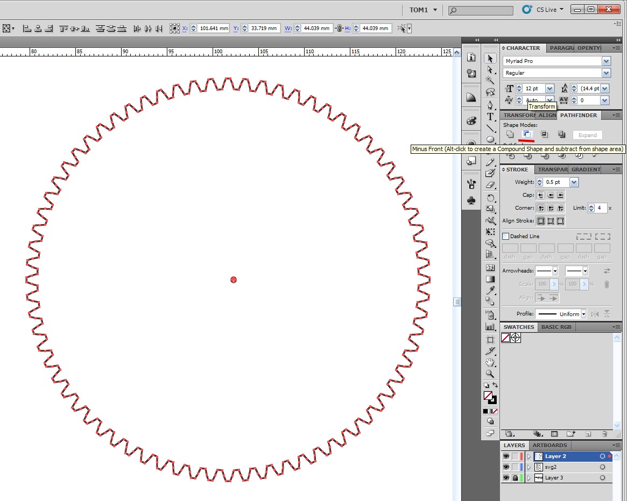Swap fill and stroke colors
627x501 pixels.
tap(495, 385)
